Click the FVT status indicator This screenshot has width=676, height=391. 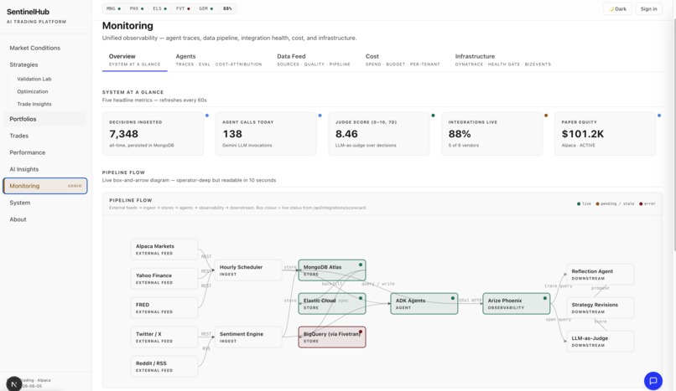183,8
